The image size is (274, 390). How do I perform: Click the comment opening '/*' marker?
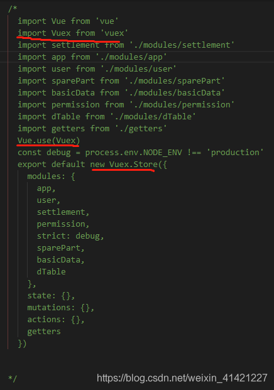click(x=13, y=9)
